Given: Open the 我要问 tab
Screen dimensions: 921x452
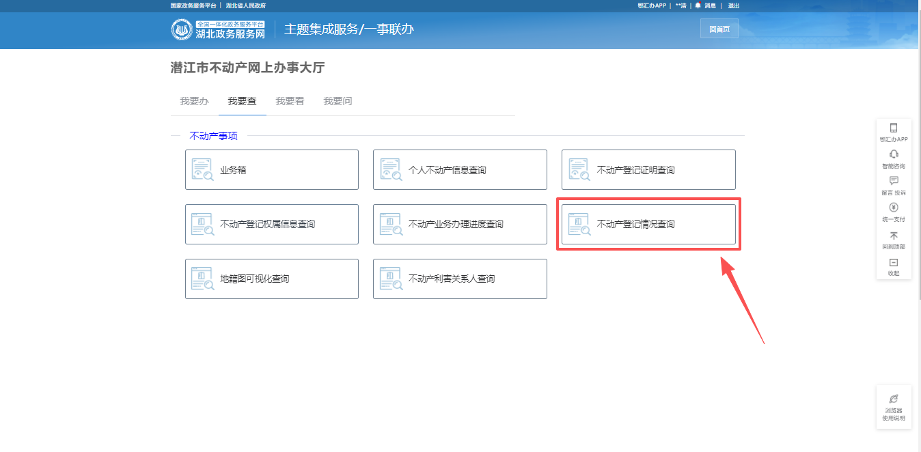Looking at the screenshot, I should (338, 101).
